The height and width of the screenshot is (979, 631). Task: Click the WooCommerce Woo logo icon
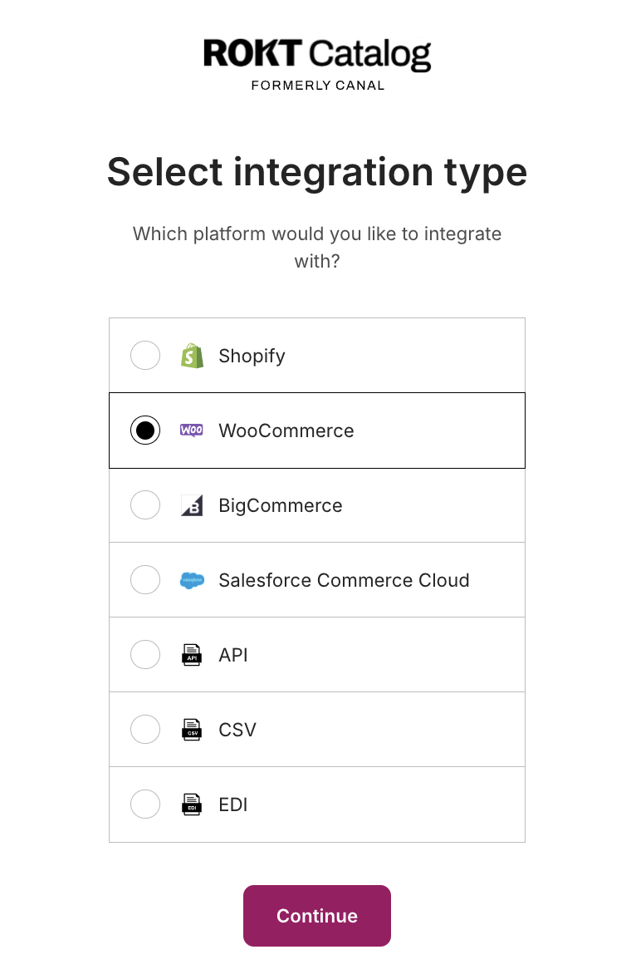pyautogui.click(x=192, y=430)
